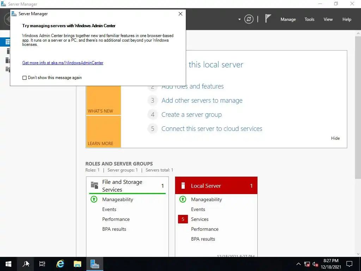
Task: Open the Manage menu
Action: pyautogui.click(x=288, y=19)
